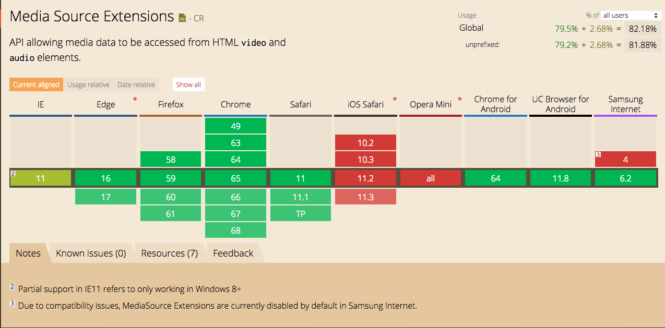The image size is (665, 328).
Task: Click the Firefox column header
Action: click(171, 104)
